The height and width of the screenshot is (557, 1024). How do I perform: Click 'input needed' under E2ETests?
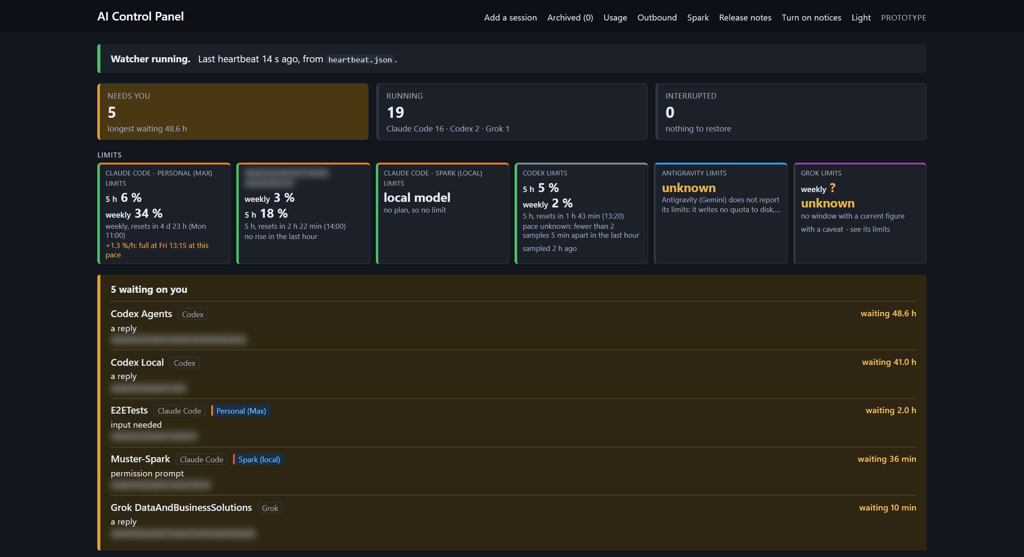(x=136, y=425)
